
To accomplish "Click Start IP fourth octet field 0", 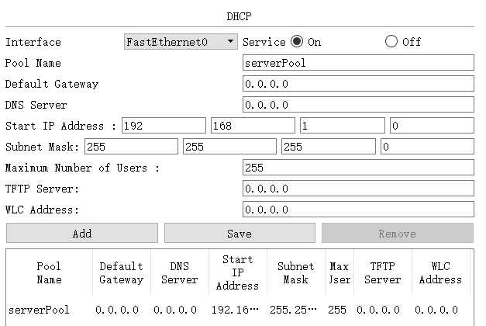I will (x=432, y=126).
